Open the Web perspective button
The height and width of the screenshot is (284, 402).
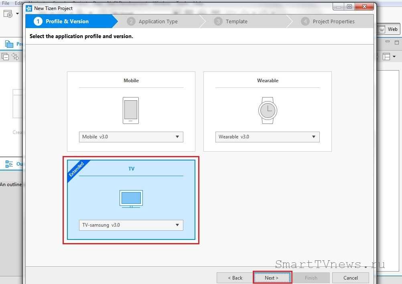click(x=388, y=29)
